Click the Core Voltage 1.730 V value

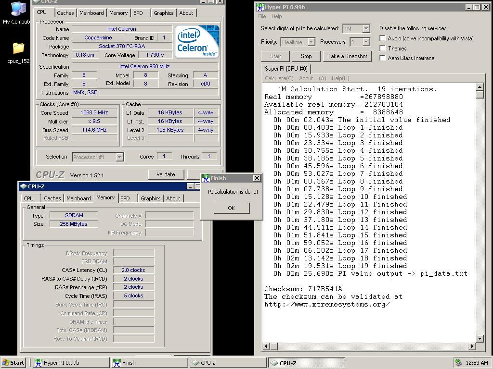click(155, 55)
